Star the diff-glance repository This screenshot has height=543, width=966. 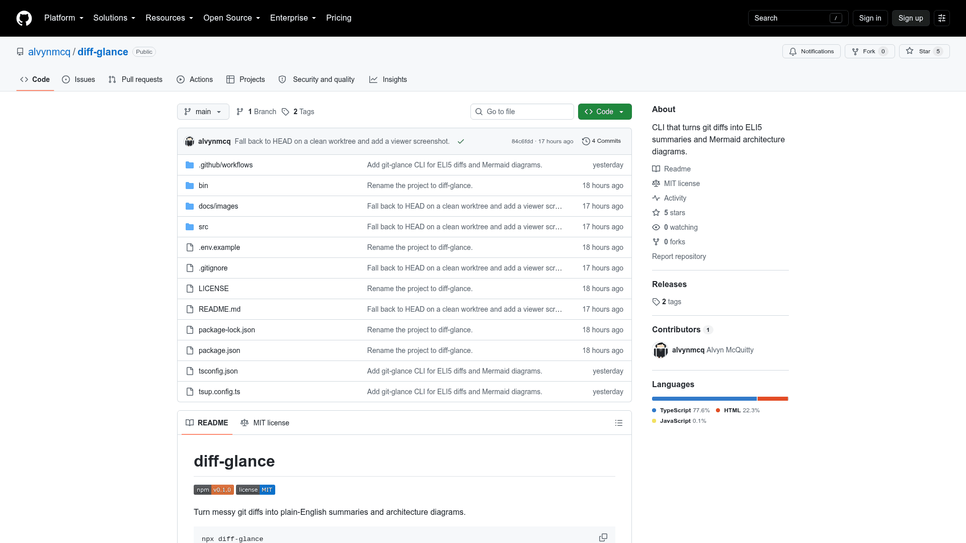click(924, 51)
